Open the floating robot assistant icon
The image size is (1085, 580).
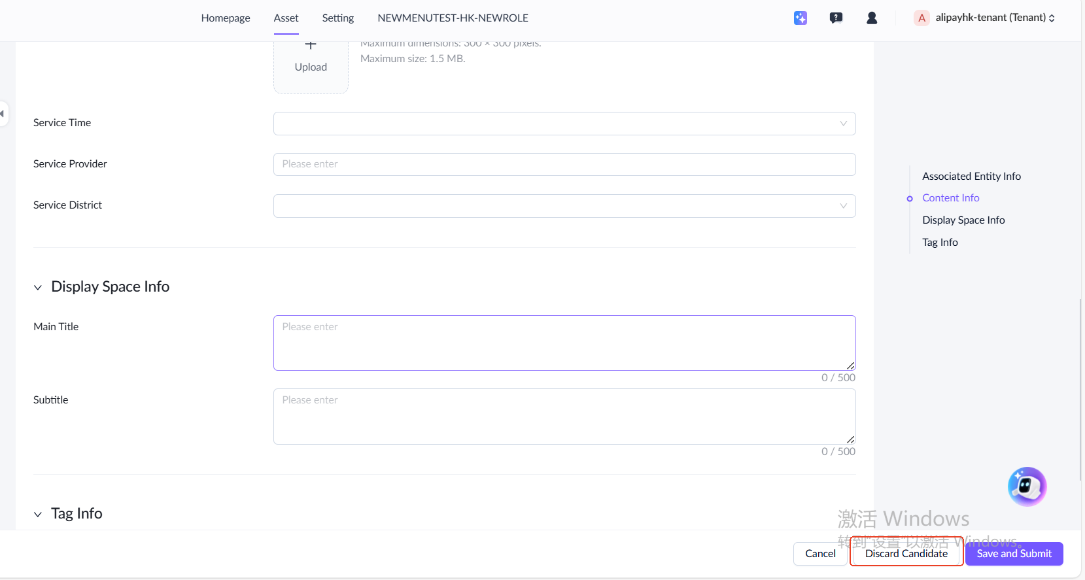point(1027,486)
